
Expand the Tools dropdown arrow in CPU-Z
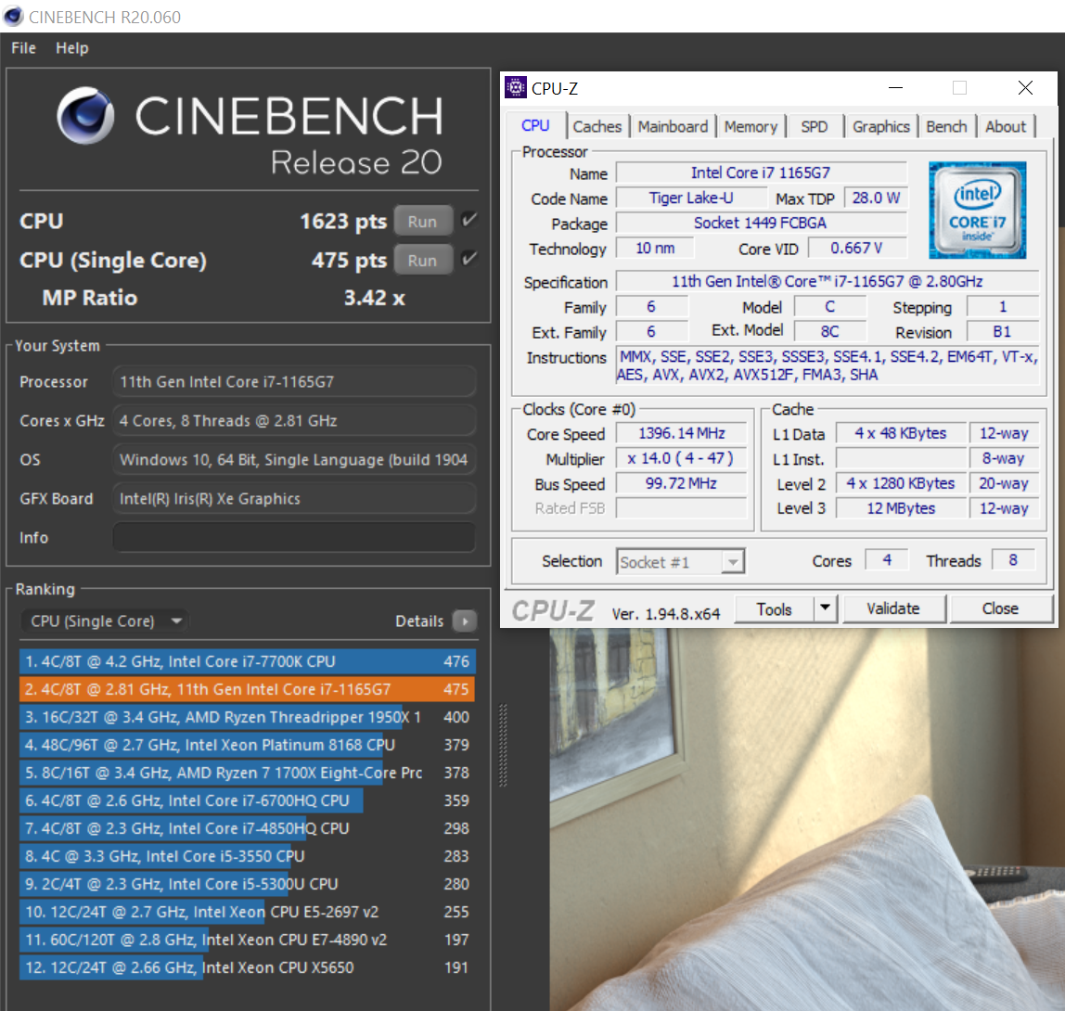826,608
